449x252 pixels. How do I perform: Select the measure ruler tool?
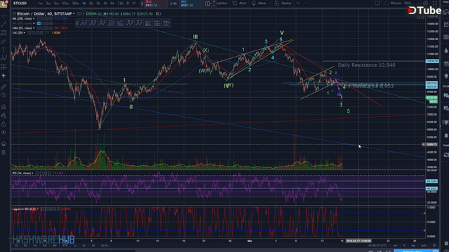coord(4,87)
